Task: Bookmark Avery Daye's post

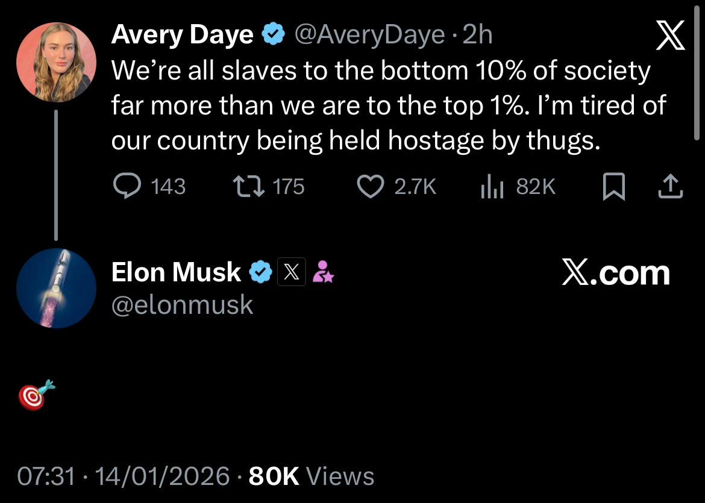Action: point(614,187)
